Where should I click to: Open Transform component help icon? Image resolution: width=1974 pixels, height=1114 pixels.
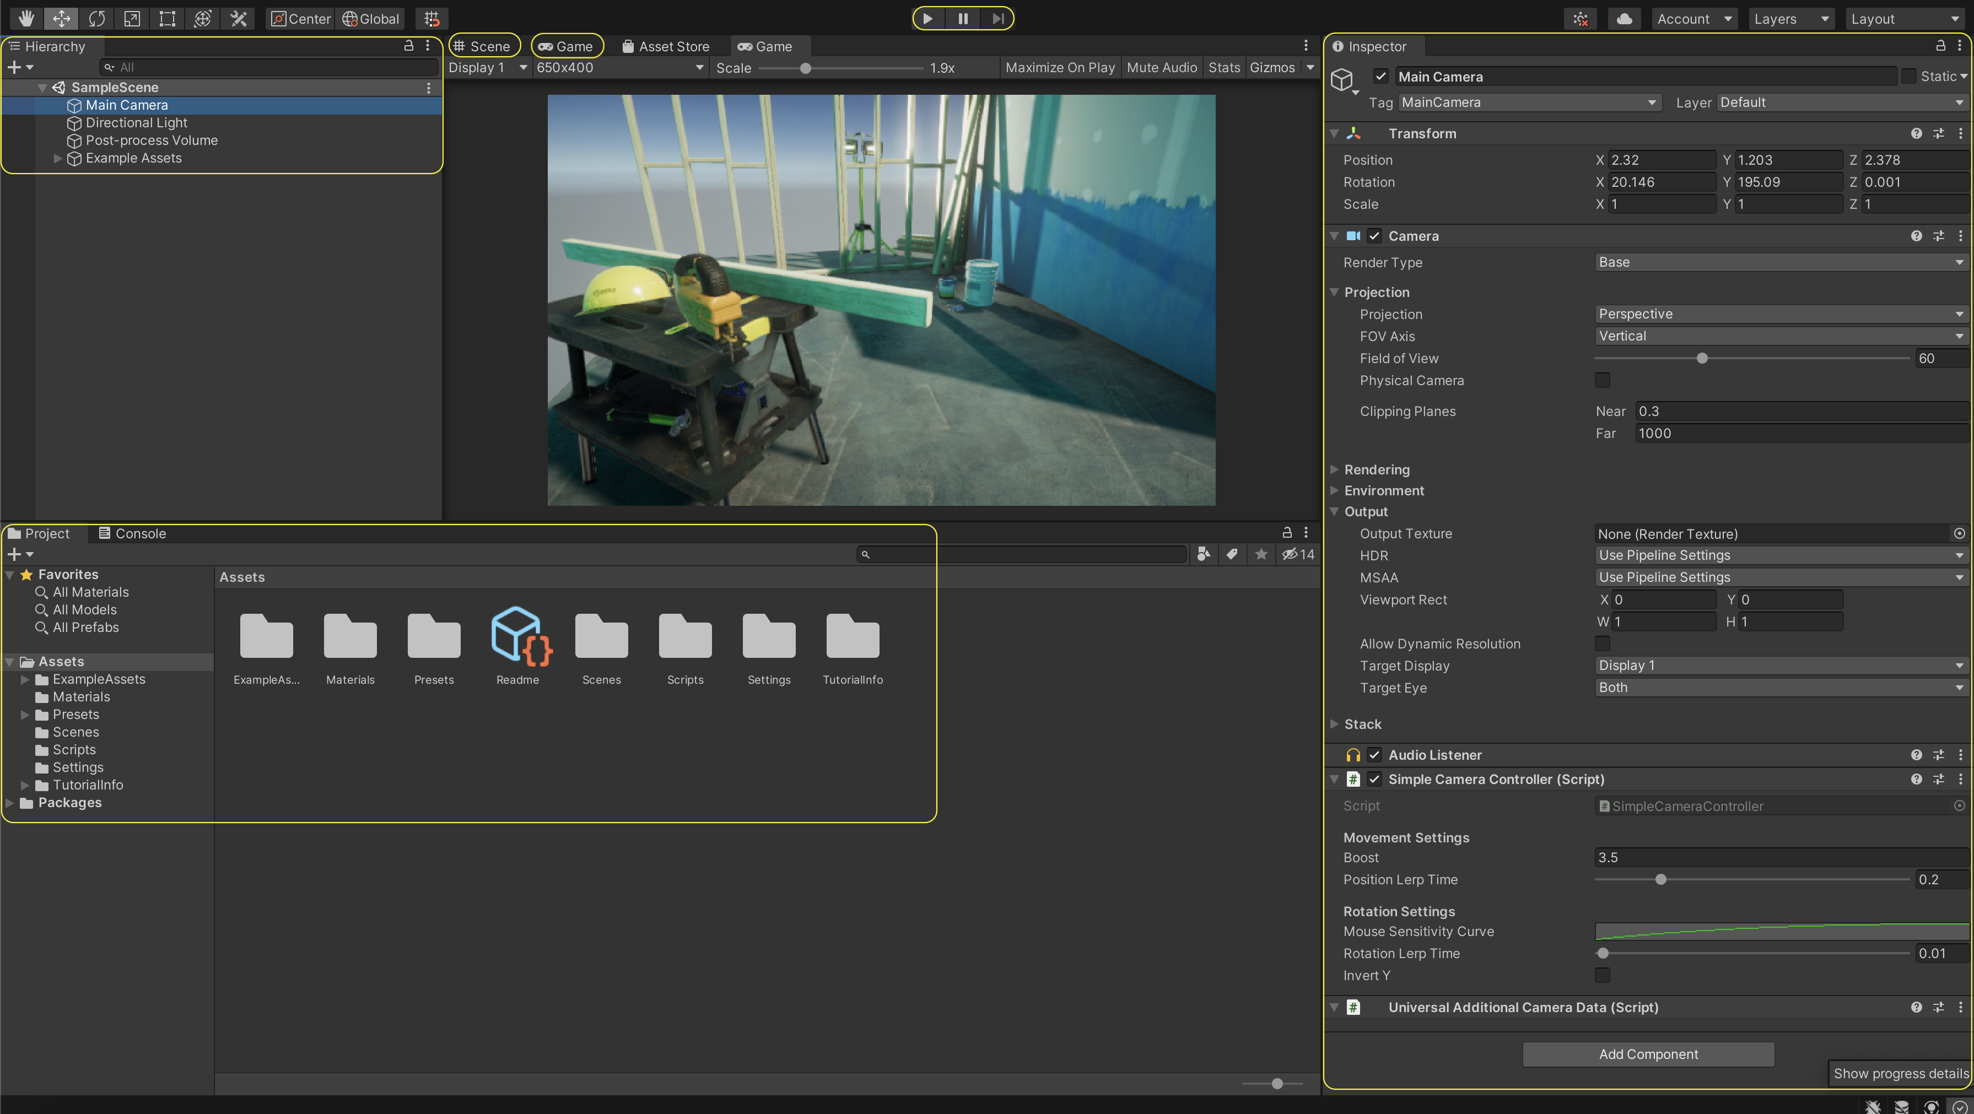pos(1916,133)
